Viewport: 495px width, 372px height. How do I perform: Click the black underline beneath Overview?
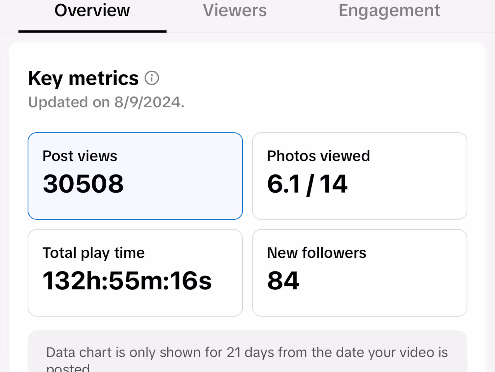click(x=92, y=31)
